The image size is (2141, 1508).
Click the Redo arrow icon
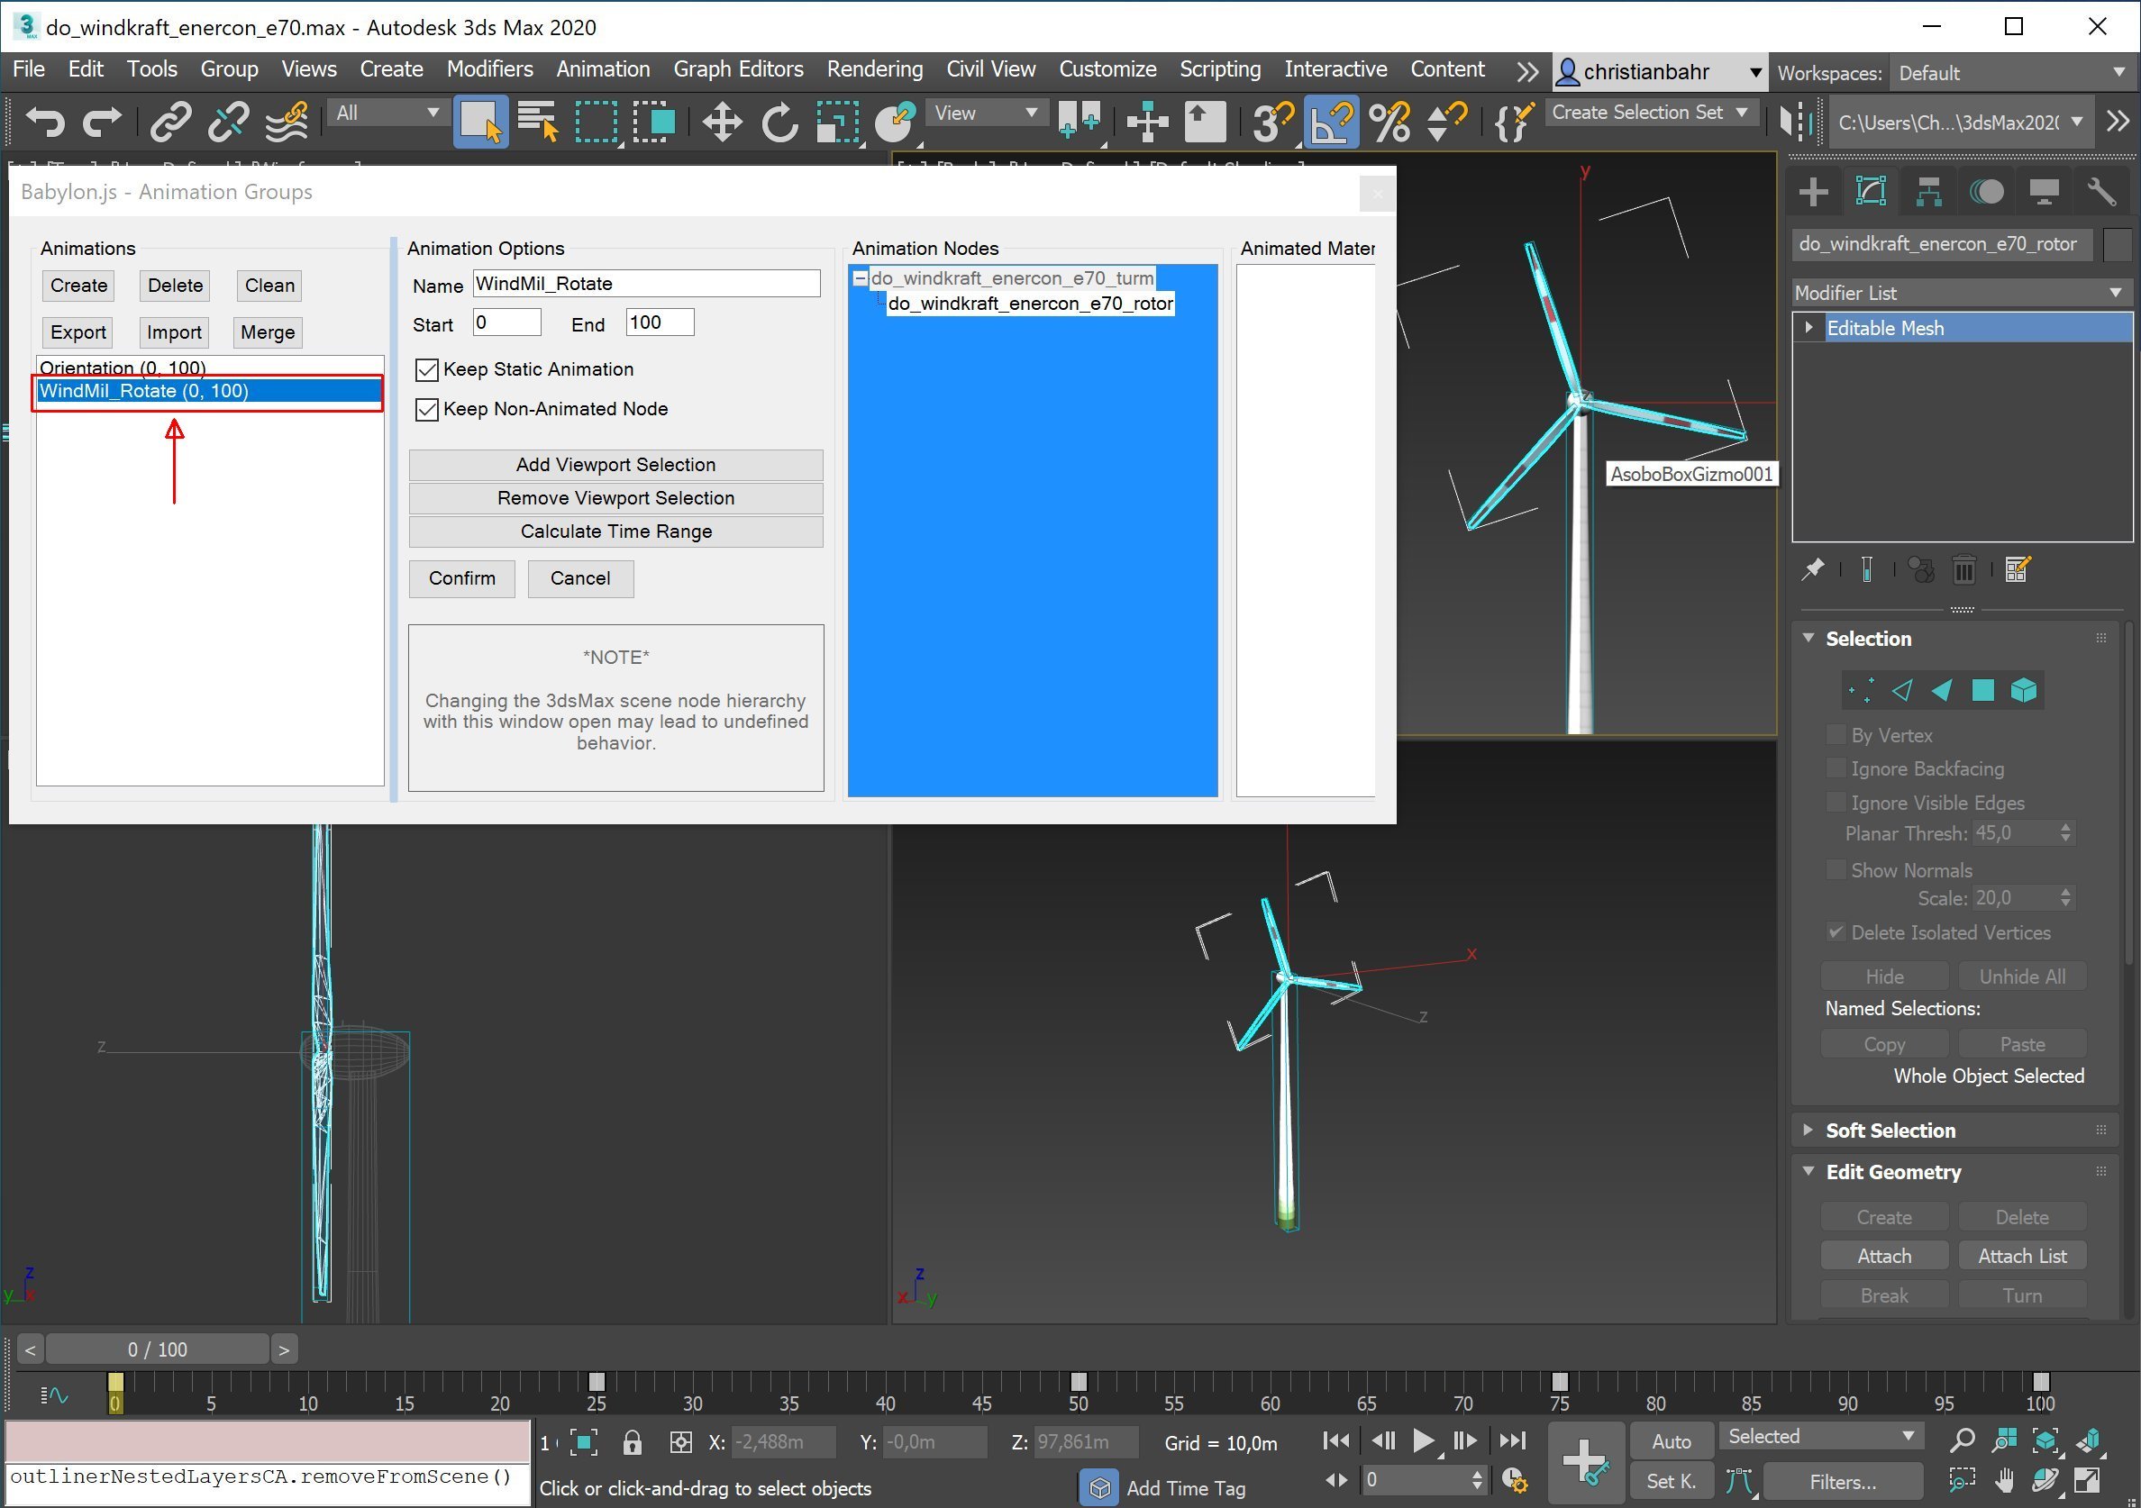point(103,121)
